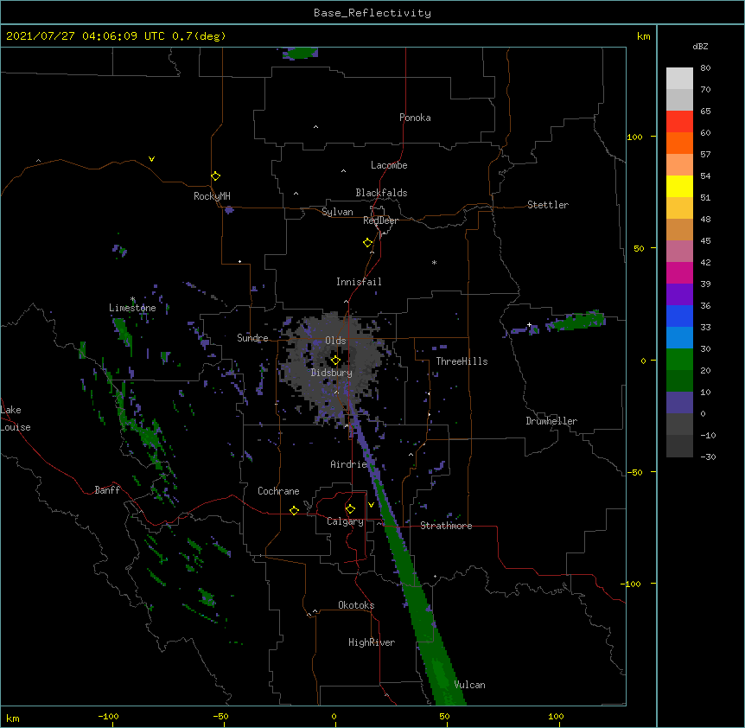The height and width of the screenshot is (728, 745).
Task: Pick the dark blue 36-33 dBZ legend band
Action: click(679, 316)
